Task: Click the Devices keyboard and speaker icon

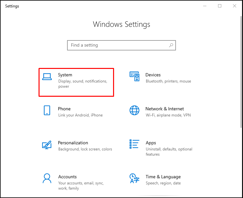Action: [134, 76]
